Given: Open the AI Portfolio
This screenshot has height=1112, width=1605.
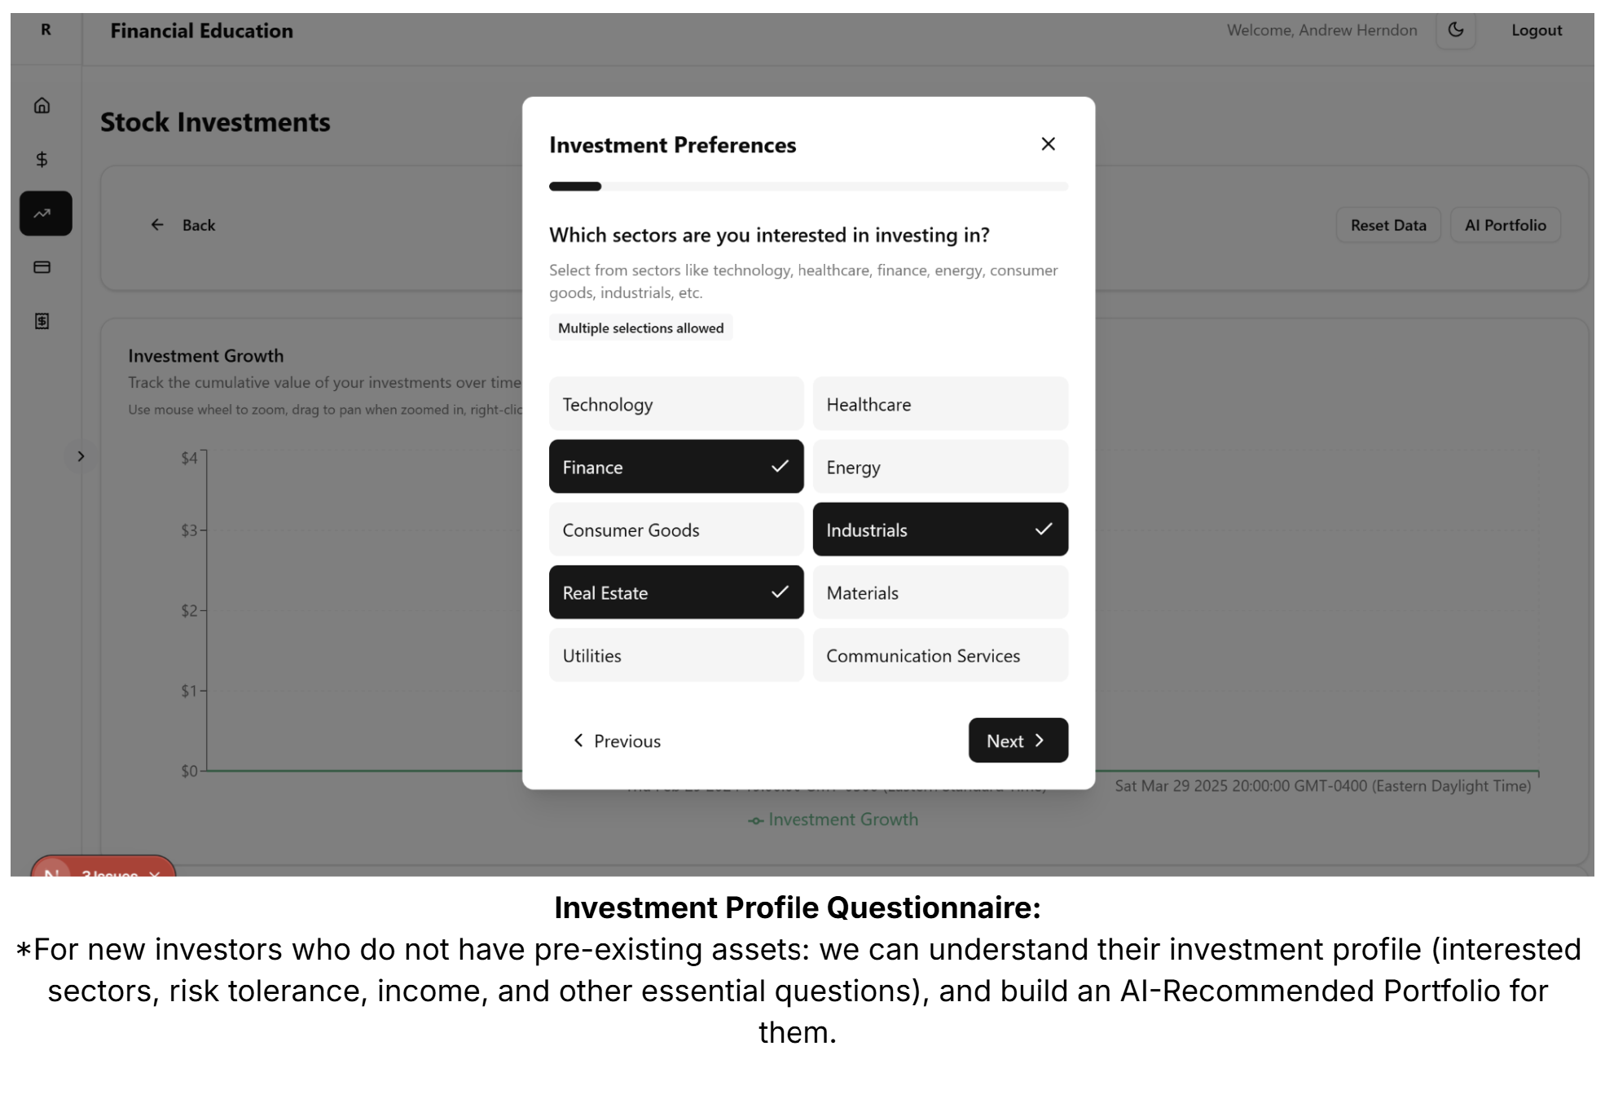Looking at the screenshot, I should pos(1505,225).
